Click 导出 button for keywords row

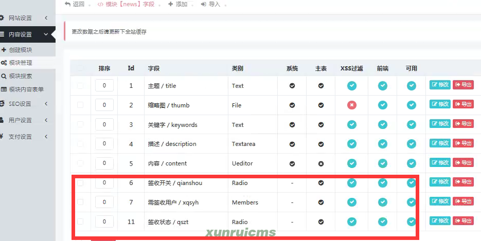(463, 123)
